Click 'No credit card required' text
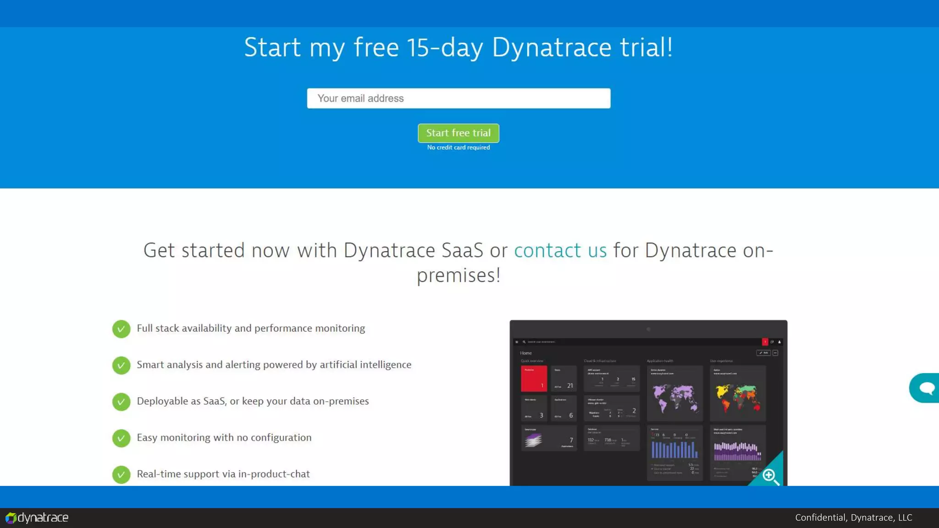The width and height of the screenshot is (939, 528). pyautogui.click(x=458, y=148)
